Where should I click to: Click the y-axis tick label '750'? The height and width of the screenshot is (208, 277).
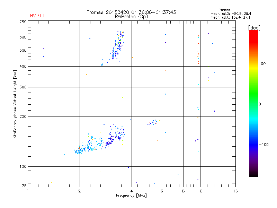point(23,22)
